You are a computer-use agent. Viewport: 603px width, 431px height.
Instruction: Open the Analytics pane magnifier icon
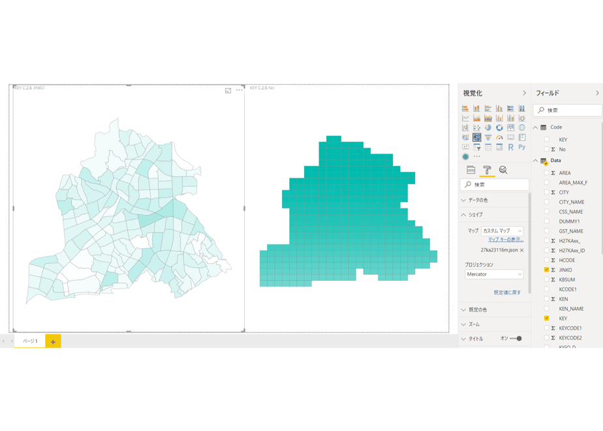pos(503,170)
